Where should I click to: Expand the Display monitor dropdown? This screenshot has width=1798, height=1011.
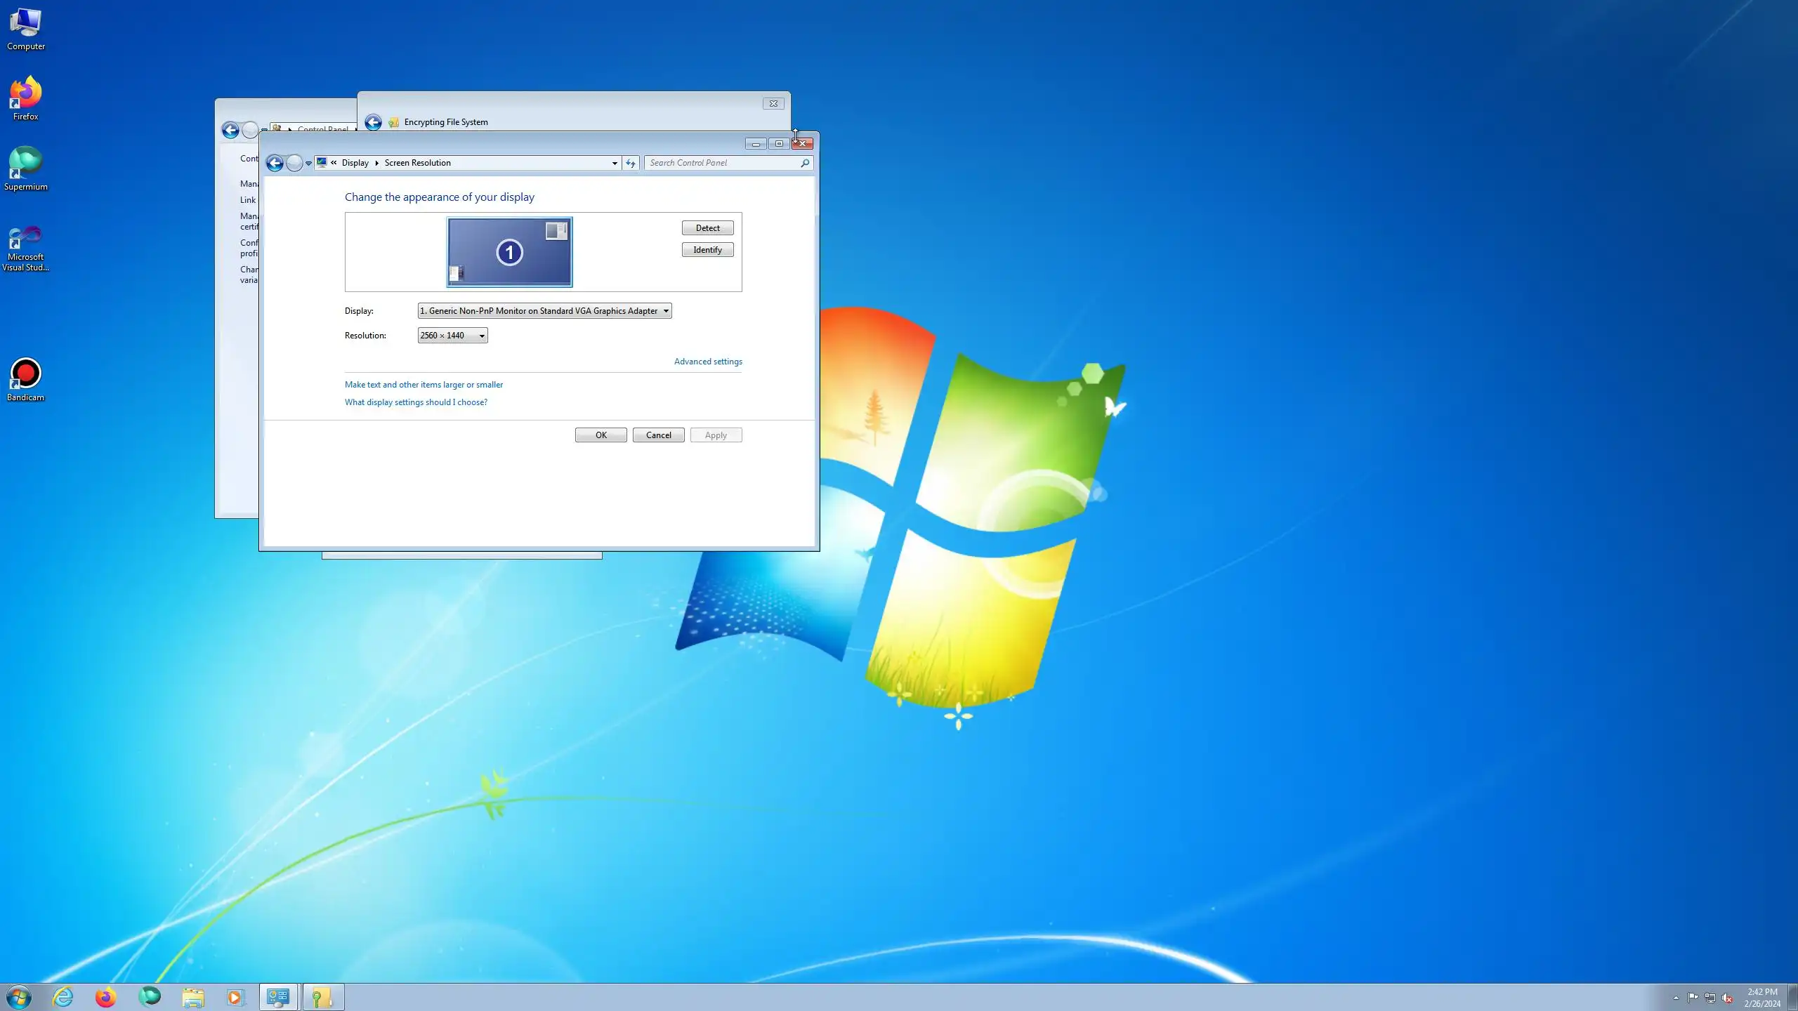tap(544, 311)
